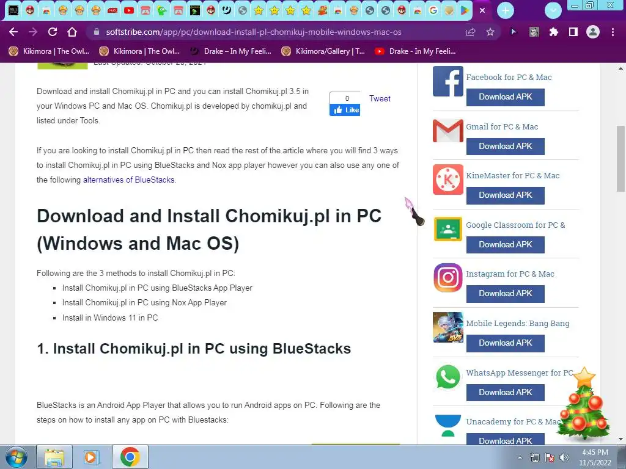
Task: Go back to the previous page
Action: [x=13, y=32]
